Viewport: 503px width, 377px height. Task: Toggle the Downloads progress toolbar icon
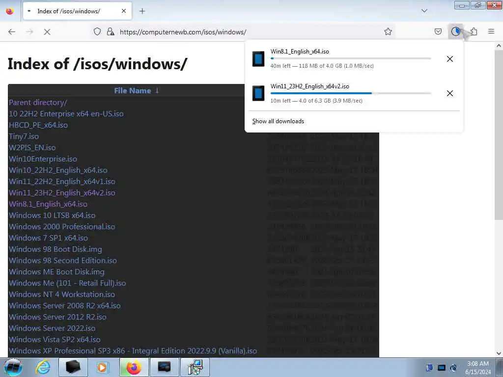[455, 31]
